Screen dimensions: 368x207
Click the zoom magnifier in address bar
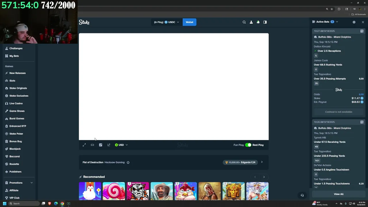(x=327, y=9)
